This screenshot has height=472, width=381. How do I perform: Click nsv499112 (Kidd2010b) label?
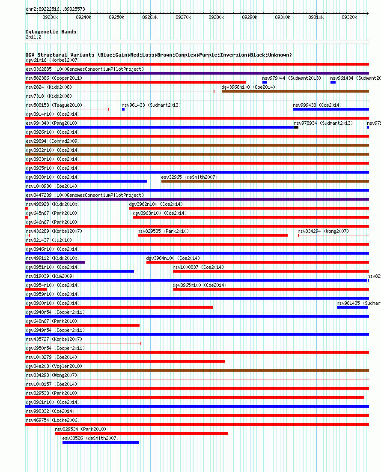pos(53,259)
